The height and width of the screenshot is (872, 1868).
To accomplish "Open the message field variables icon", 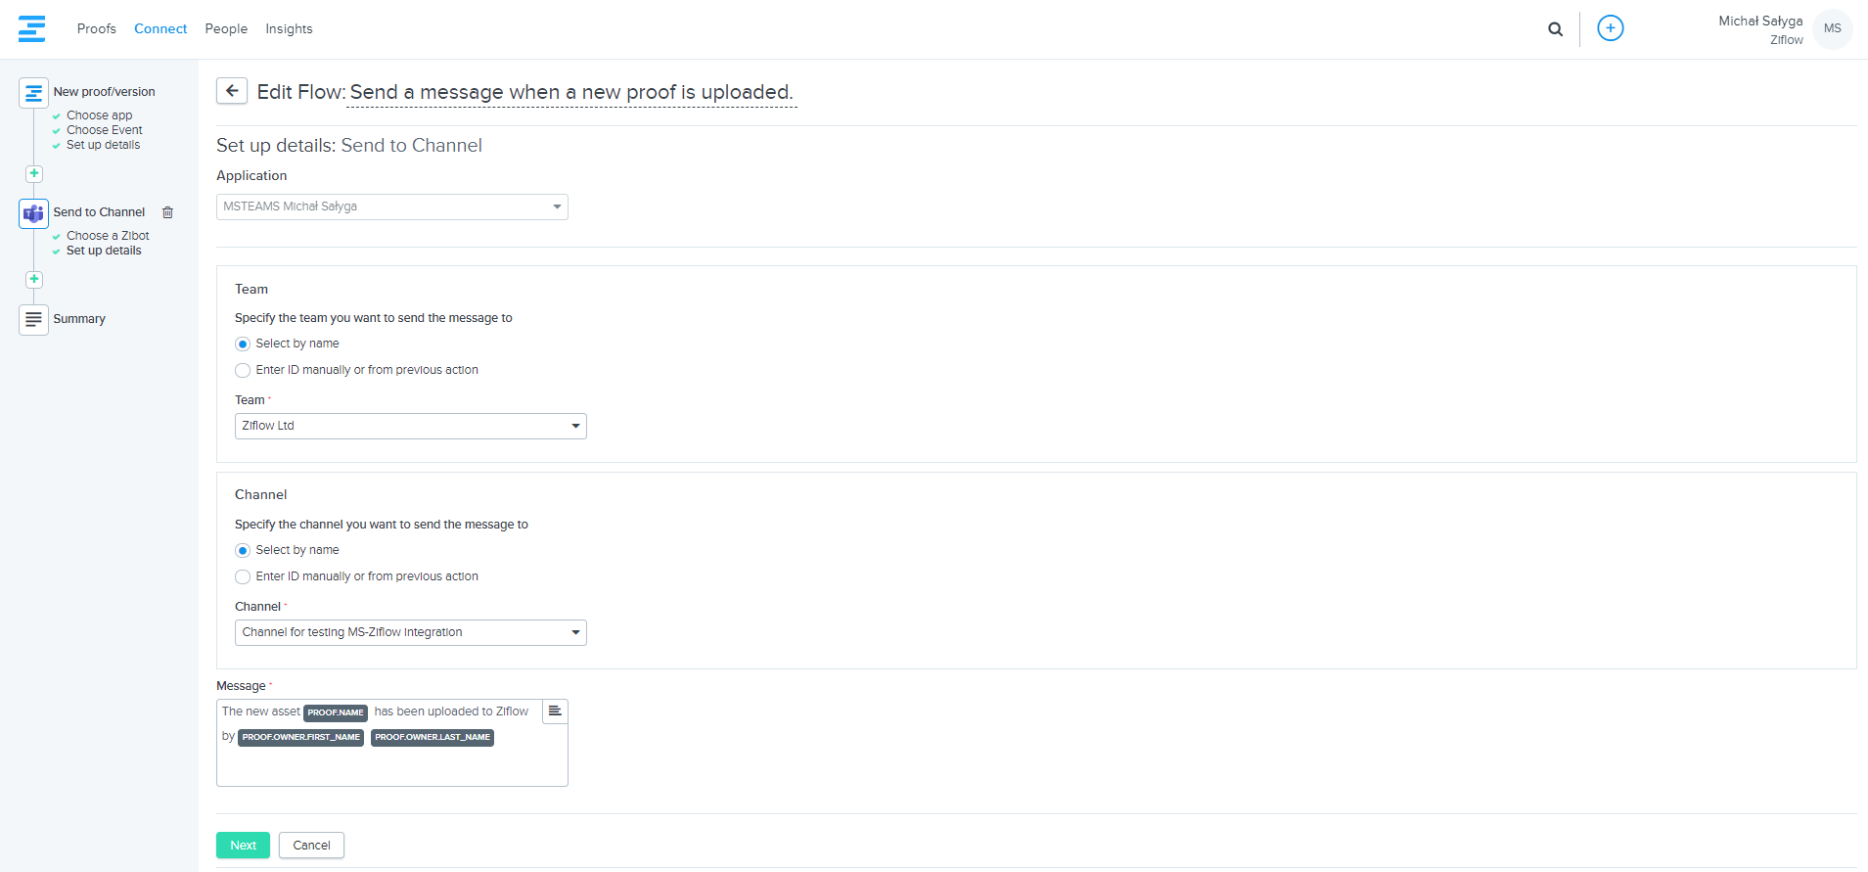I will (x=555, y=711).
